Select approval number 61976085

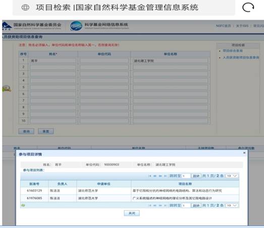[x=34, y=198]
